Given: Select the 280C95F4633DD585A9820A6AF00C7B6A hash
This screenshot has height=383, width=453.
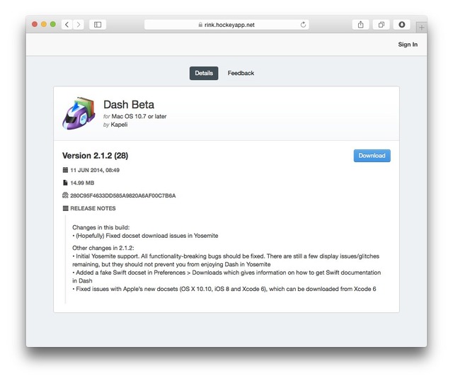Looking at the screenshot, I should tap(122, 195).
